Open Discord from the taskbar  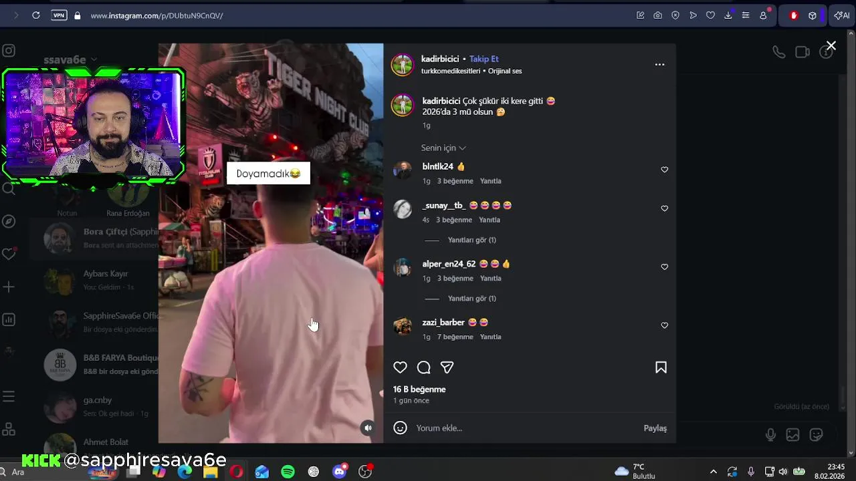[340, 472]
